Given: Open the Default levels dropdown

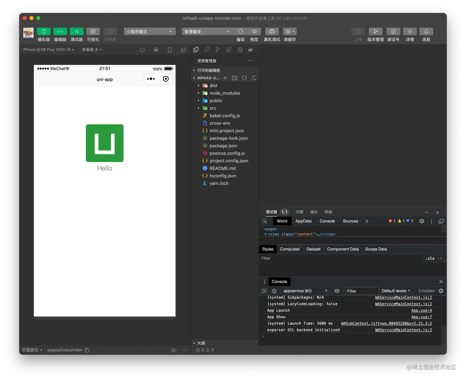Looking at the screenshot, I should point(396,291).
